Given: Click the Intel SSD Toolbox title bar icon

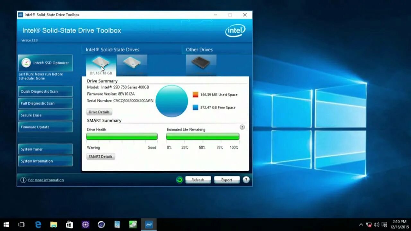Looking at the screenshot, I should coord(21,15).
